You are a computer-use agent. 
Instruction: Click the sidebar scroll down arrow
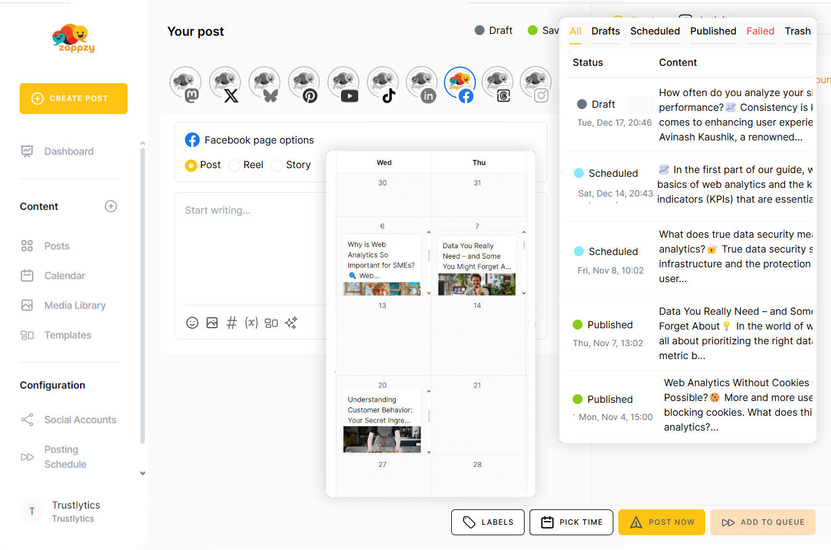pyautogui.click(x=143, y=474)
